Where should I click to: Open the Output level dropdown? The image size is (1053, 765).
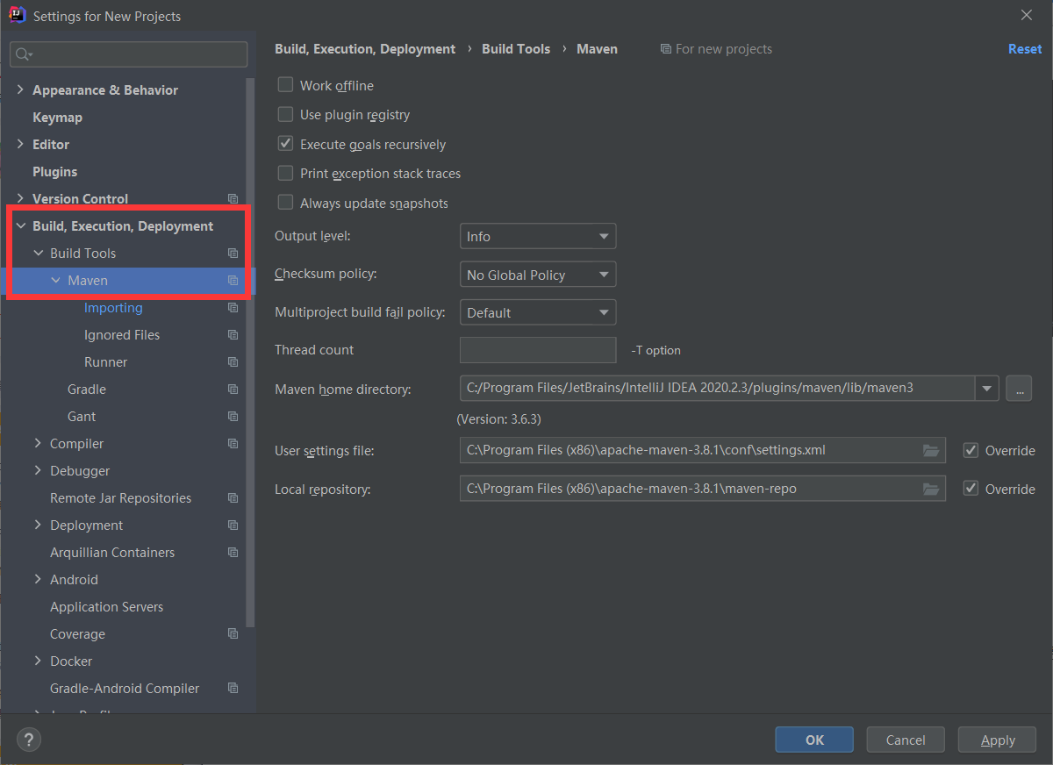click(x=537, y=237)
